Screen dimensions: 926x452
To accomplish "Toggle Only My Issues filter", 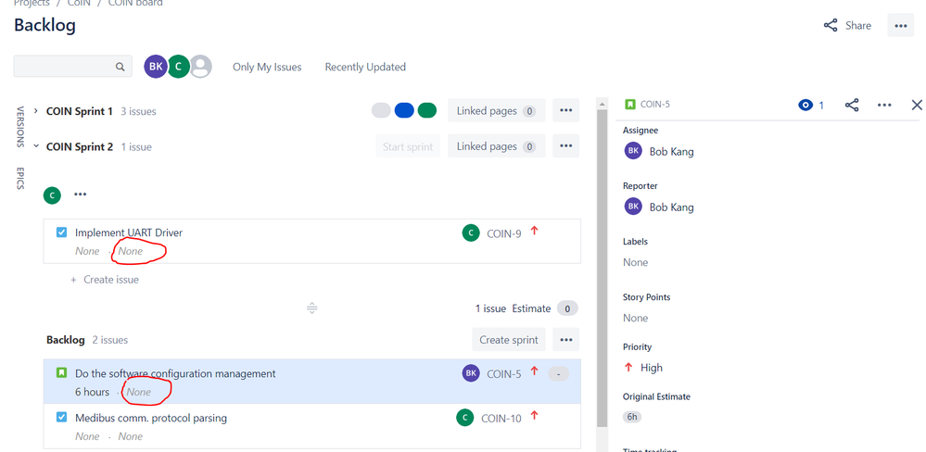I will pyautogui.click(x=267, y=67).
